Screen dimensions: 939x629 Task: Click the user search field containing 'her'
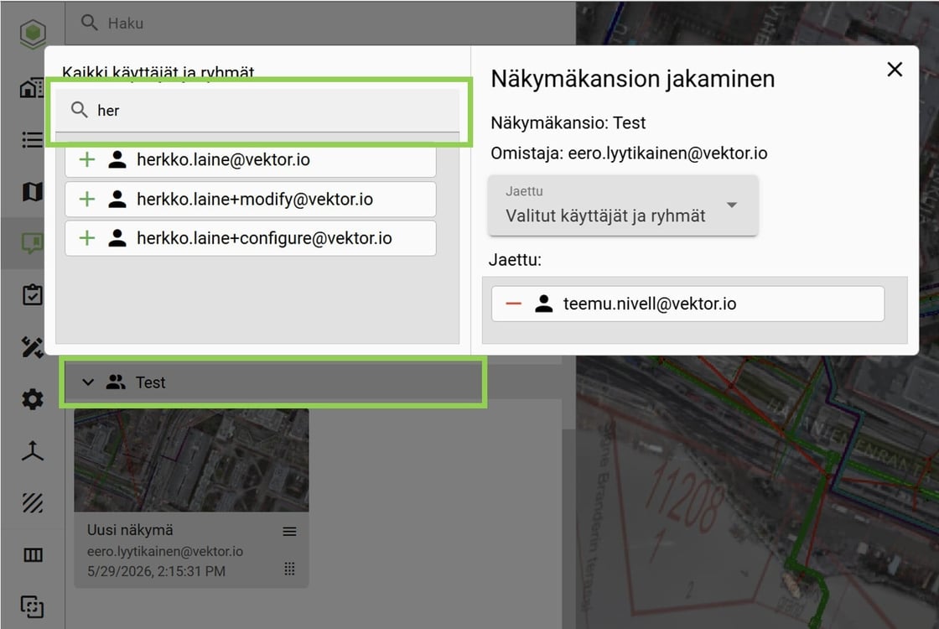tap(257, 111)
